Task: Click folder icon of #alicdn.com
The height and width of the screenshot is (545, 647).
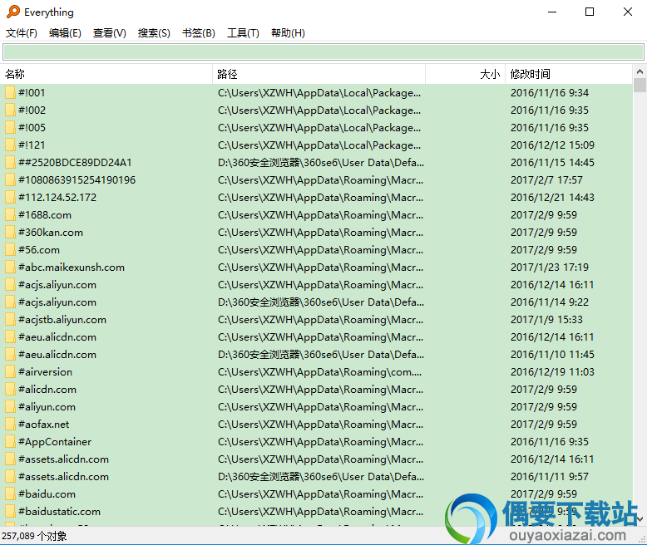Action: point(10,389)
